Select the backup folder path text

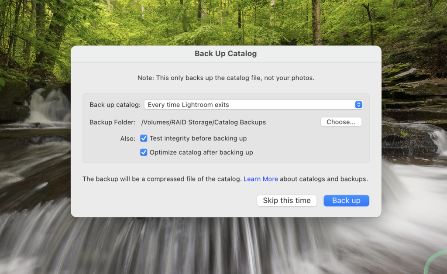(x=203, y=122)
